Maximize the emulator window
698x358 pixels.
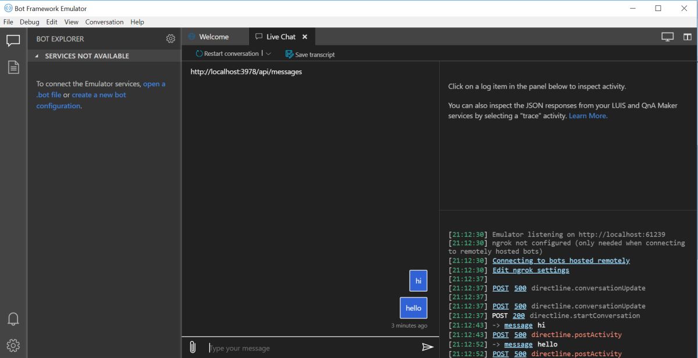[x=658, y=8]
